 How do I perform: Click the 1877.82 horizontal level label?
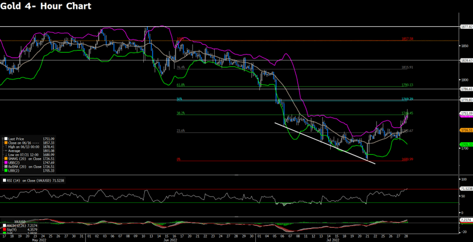coord(466,27)
